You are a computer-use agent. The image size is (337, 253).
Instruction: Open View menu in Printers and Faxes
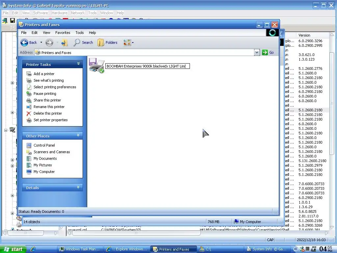[46, 33]
